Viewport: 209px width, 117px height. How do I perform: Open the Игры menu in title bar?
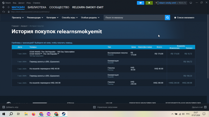[x=29, y=3]
